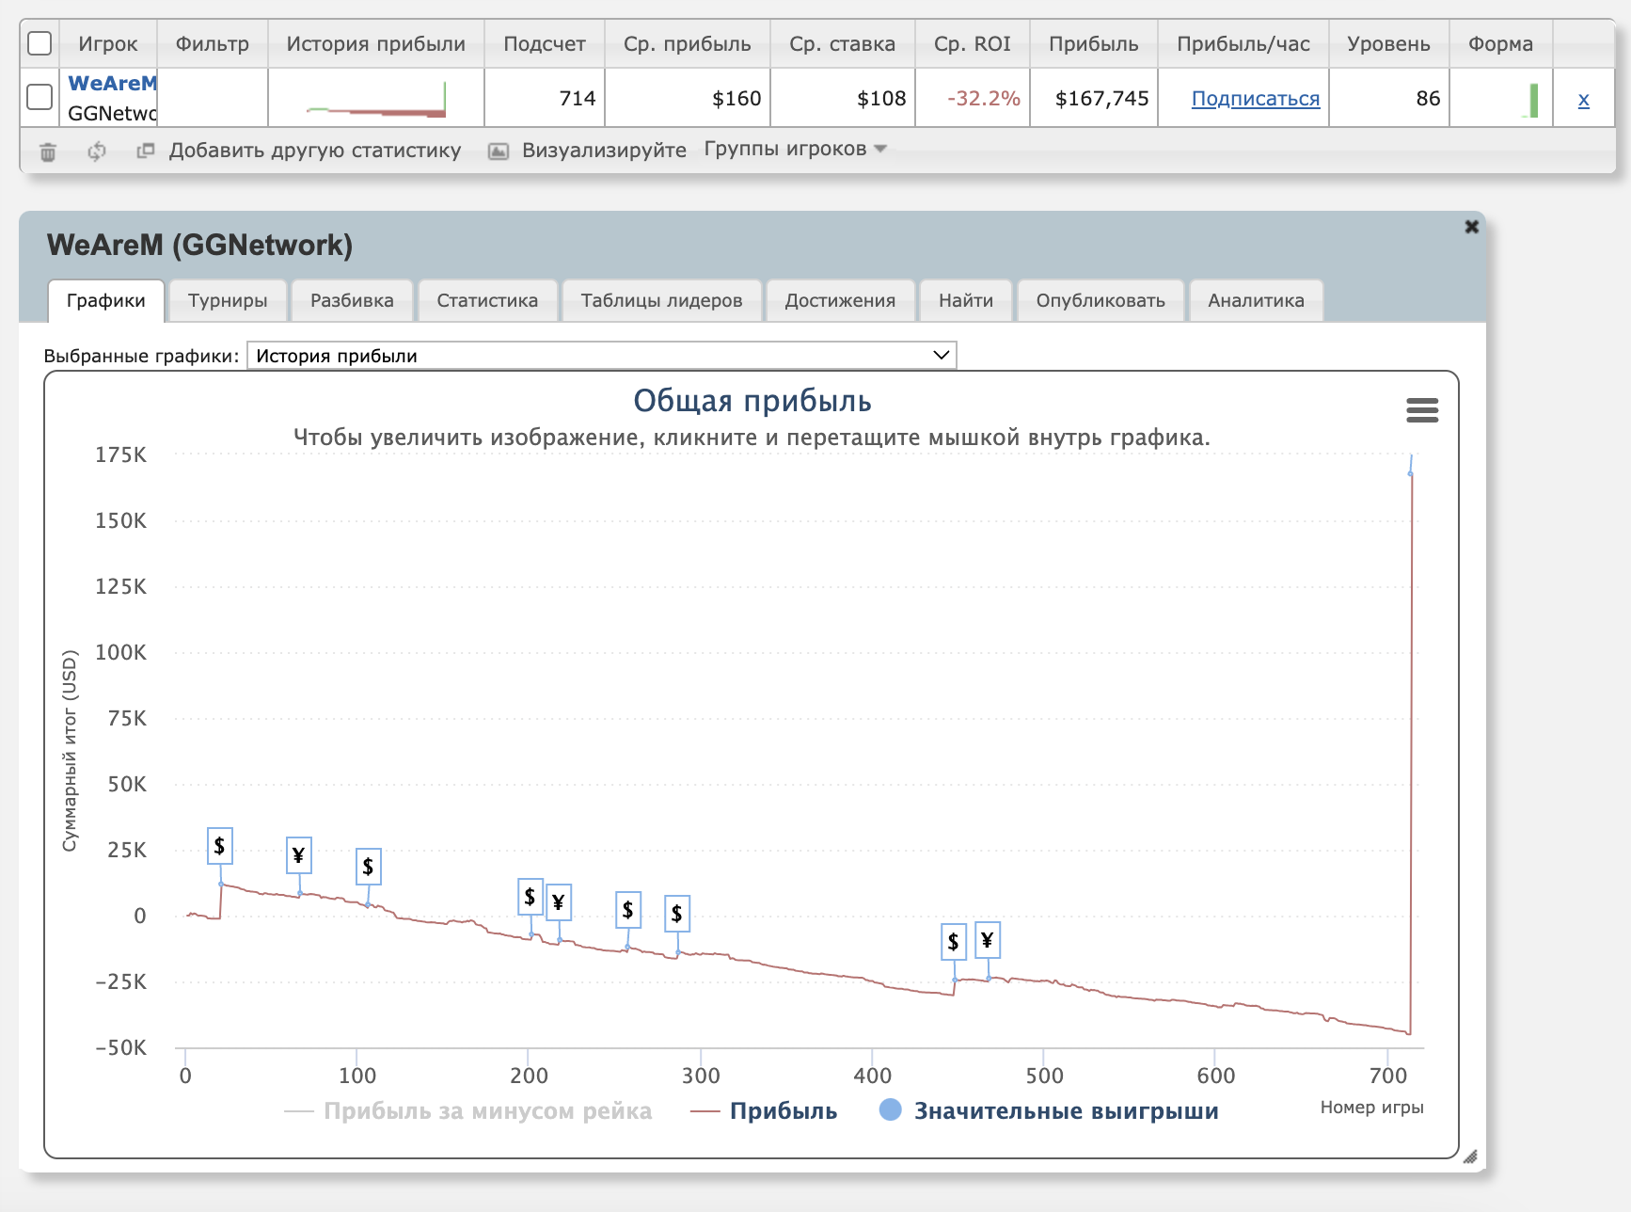The width and height of the screenshot is (1631, 1212).
Task: Click the first dollar win marker
Action: 219,846
